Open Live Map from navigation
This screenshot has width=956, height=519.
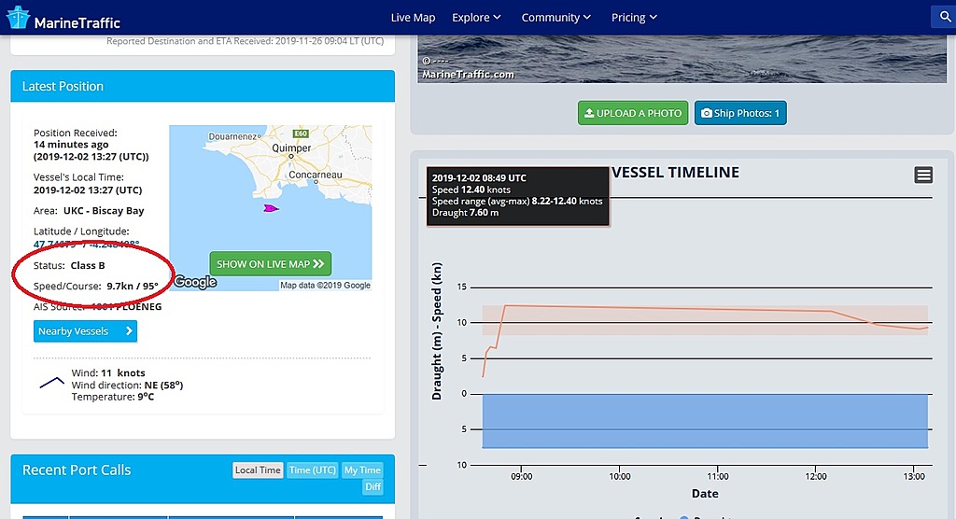point(413,18)
